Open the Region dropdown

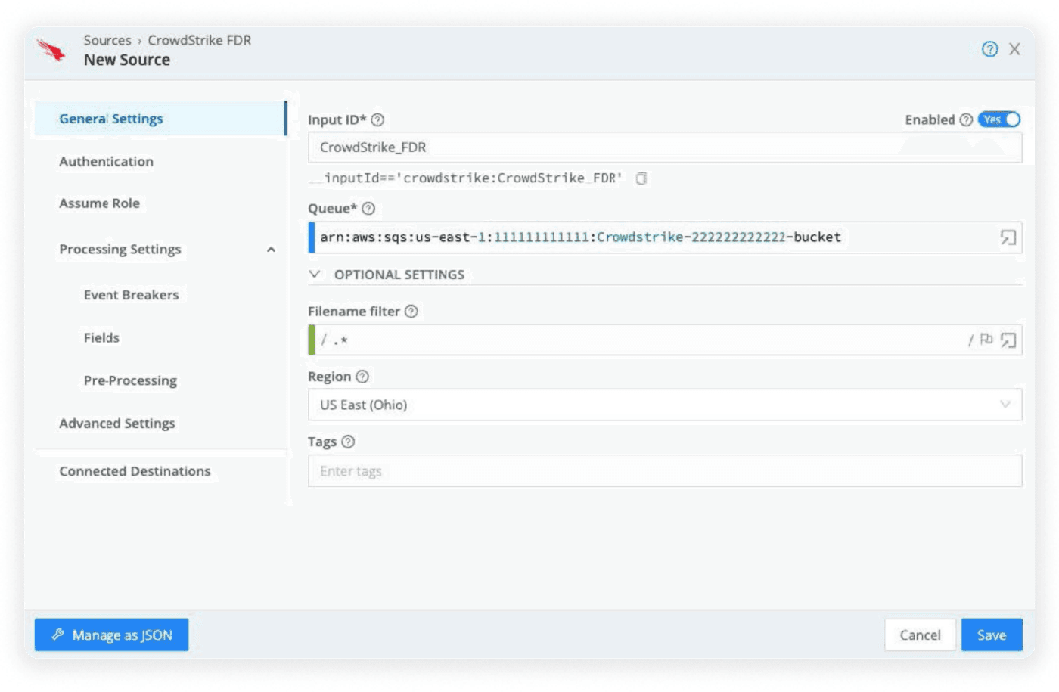click(x=665, y=405)
